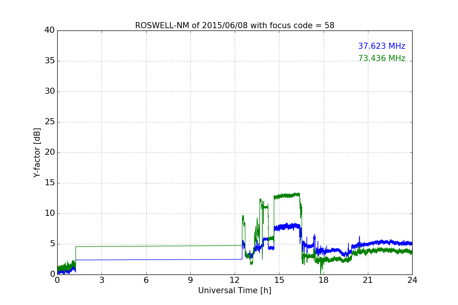Click the x-axis tick label 0

pos(57,280)
